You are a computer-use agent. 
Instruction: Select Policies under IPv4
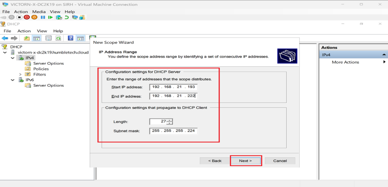pyautogui.click(x=41, y=69)
